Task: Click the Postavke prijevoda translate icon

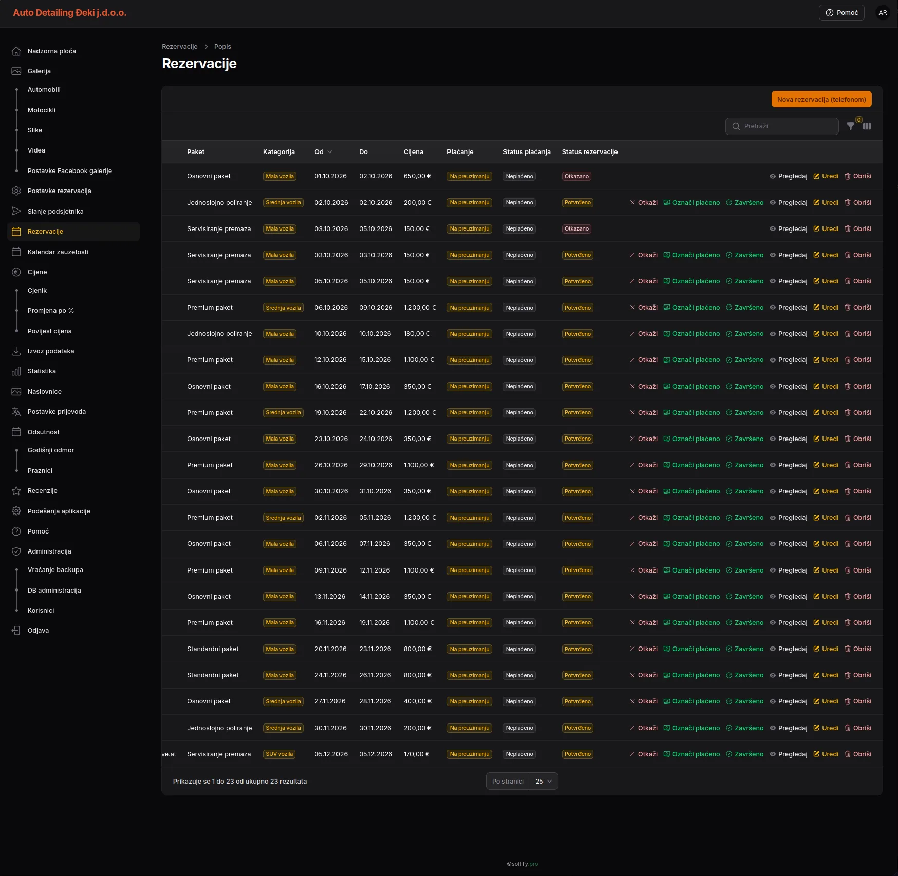Action: pyautogui.click(x=16, y=412)
